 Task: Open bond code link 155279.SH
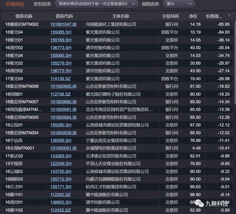point(61,63)
